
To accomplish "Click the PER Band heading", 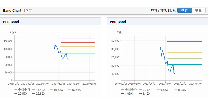I will pos(11,22).
